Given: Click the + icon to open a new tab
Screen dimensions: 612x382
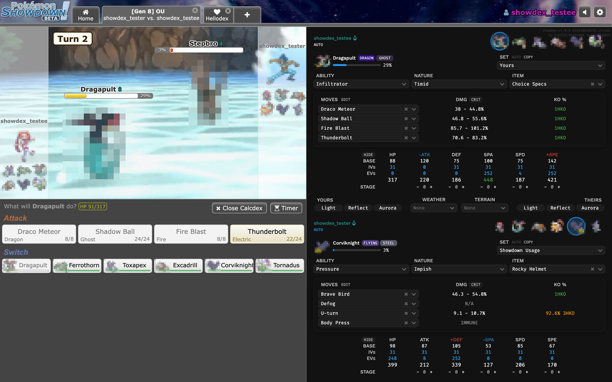Looking at the screenshot, I should tap(247, 15).
